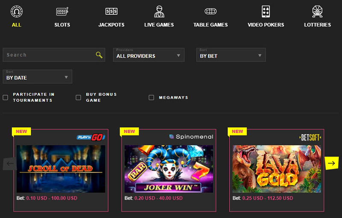Click the bet range 0.25 USD - 112.50 USD
This screenshot has width=342, height=218.
pos(268,198)
